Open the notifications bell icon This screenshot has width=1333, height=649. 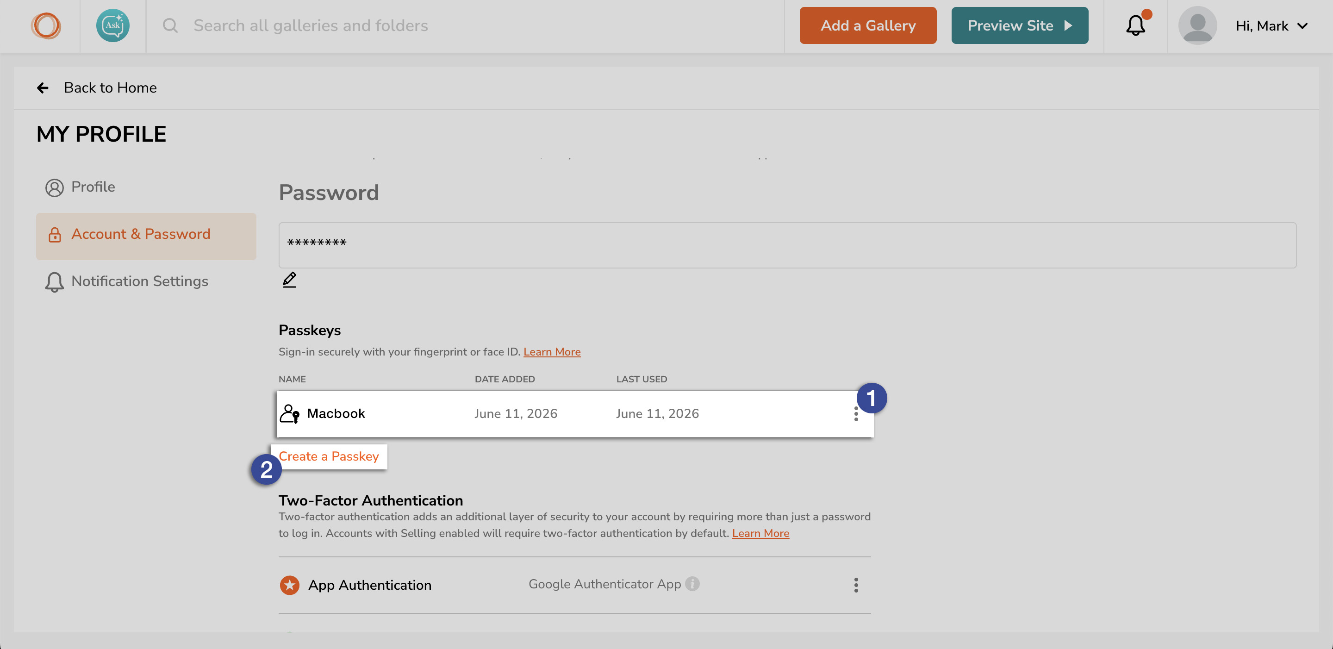(x=1136, y=25)
